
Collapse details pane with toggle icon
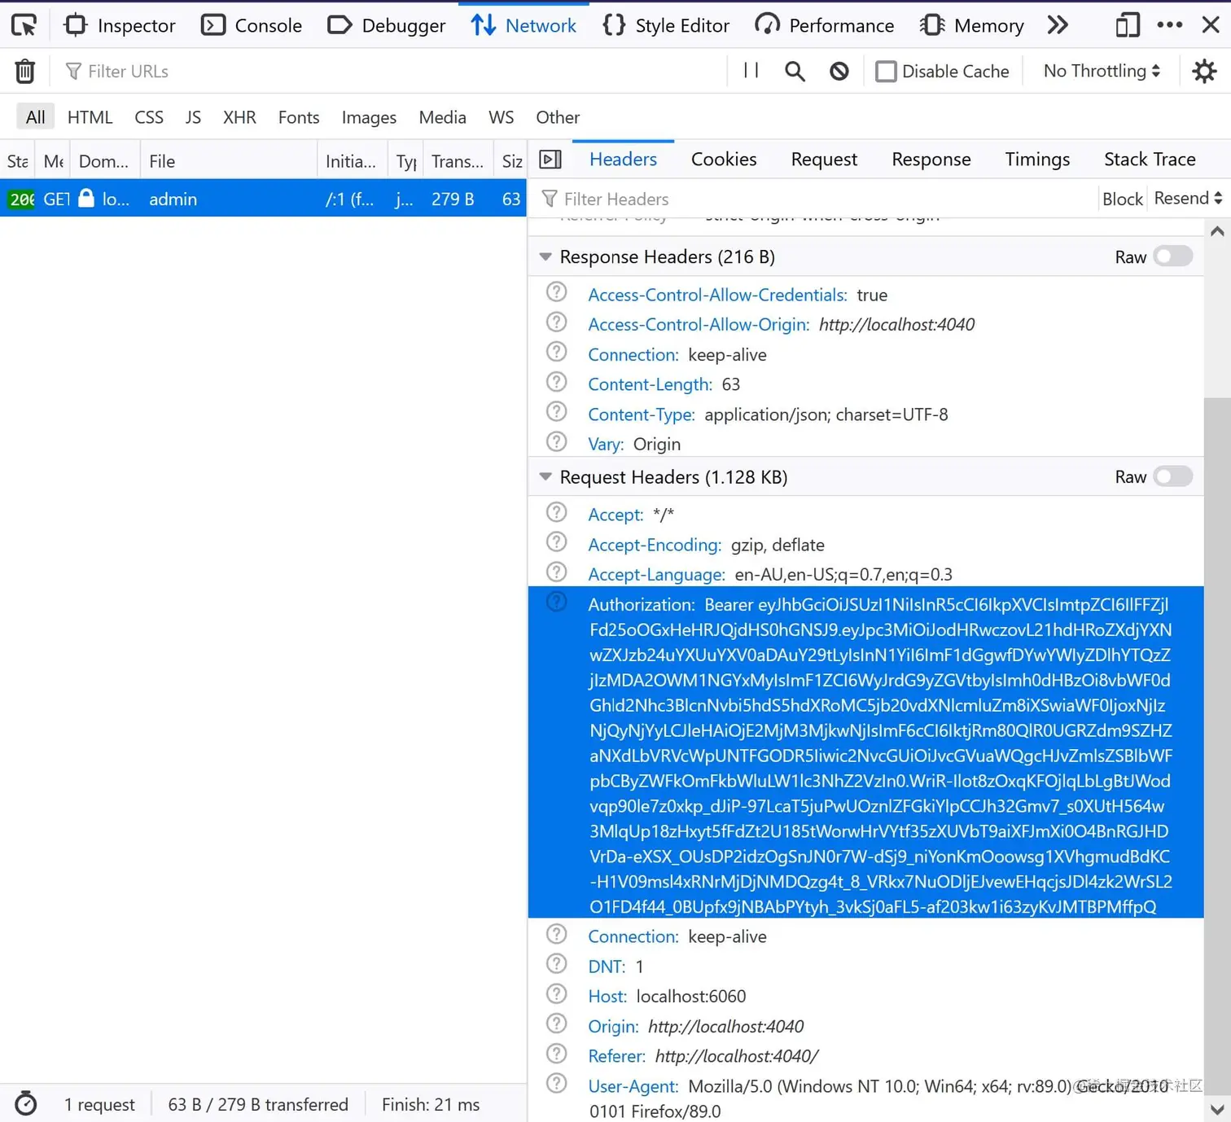[x=550, y=160]
